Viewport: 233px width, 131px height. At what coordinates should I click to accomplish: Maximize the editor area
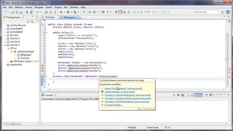[228, 17]
